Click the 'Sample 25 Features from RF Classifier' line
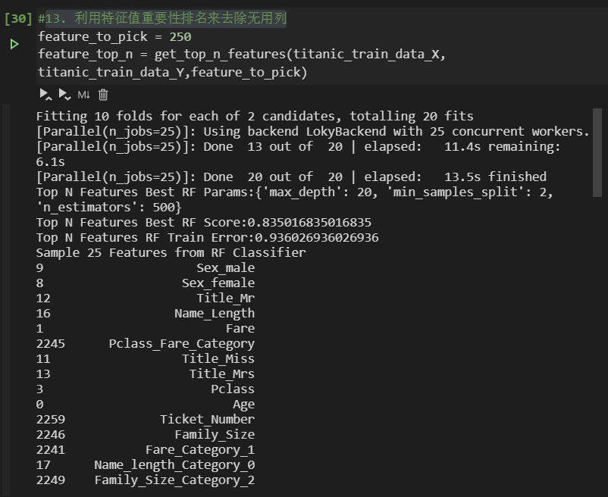The height and width of the screenshot is (497, 608). (x=171, y=252)
